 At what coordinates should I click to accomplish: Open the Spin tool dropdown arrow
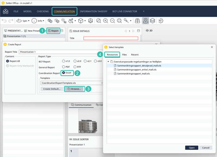pos(29,21)
